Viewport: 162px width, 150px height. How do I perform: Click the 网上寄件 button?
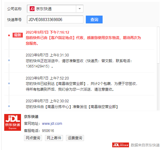[x=54, y=138]
